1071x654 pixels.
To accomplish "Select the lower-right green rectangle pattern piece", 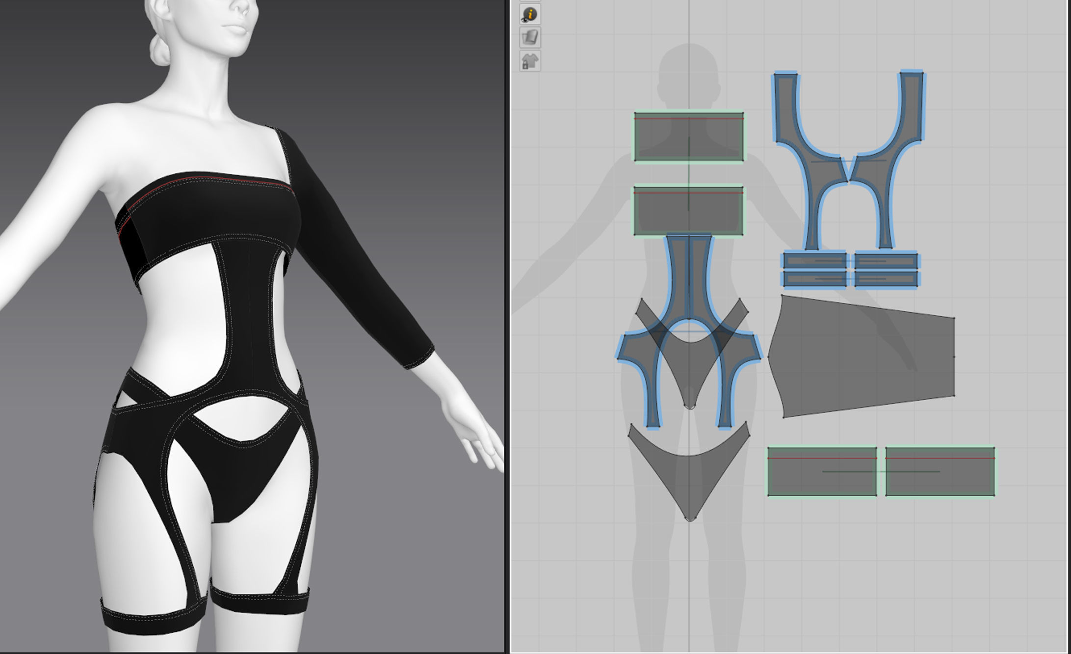I will point(940,471).
